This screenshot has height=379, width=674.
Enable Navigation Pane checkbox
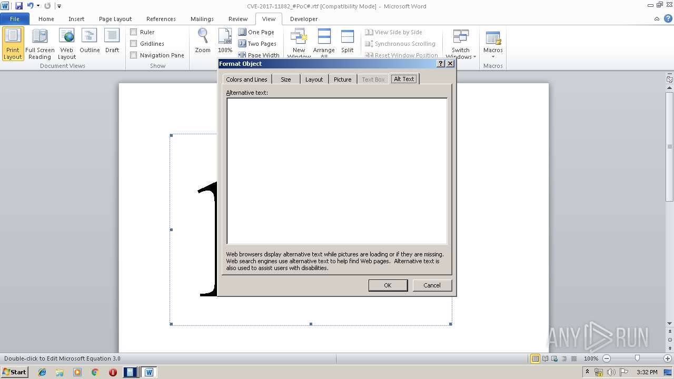pyautogui.click(x=134, y=55)
